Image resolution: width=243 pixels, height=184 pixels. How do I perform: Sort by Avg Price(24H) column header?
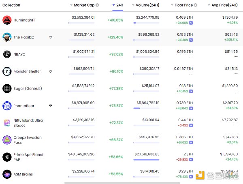click(x=223, y=5)
